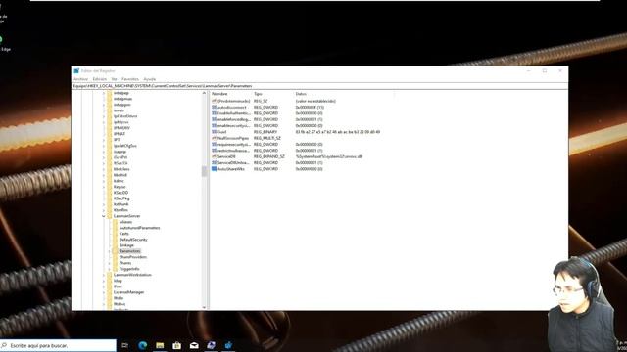
Task: Expand the LanmanWorkstation key
Action: click(x=104, y=275)
